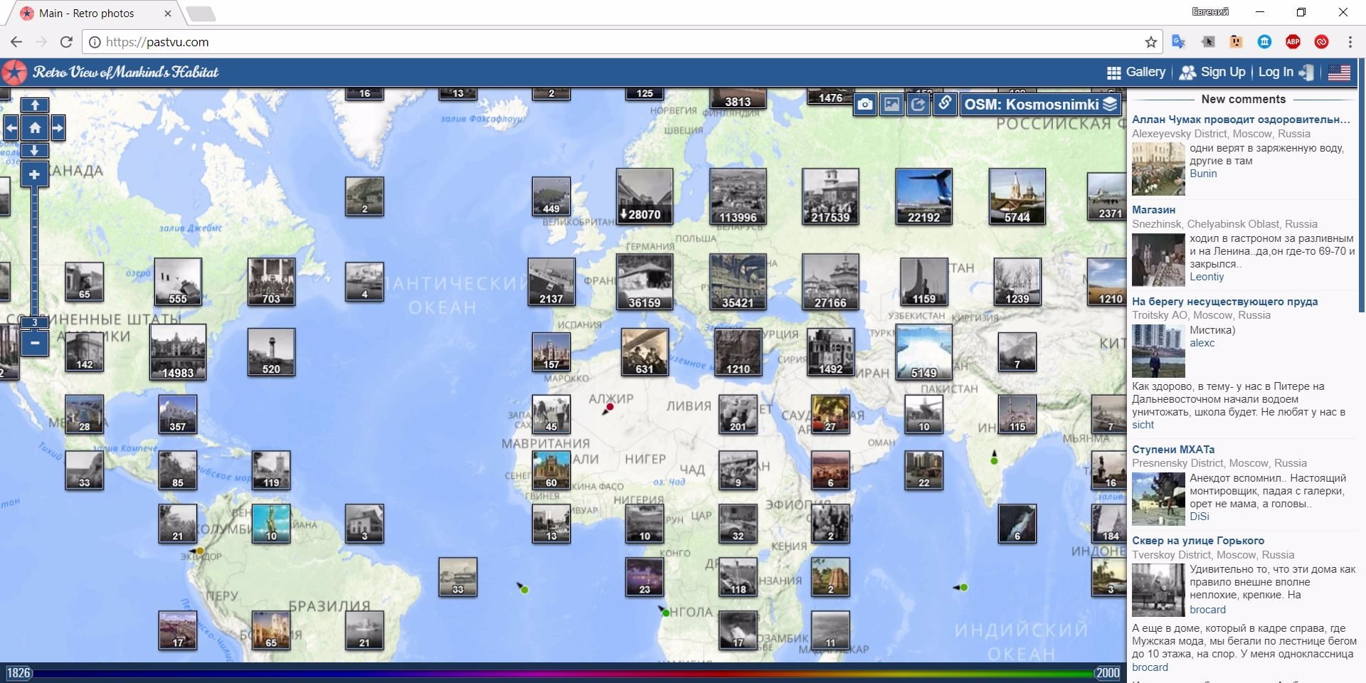Pan the map down with the arrow
This screenshot has height=683, width=1366.
pos(34,150)
